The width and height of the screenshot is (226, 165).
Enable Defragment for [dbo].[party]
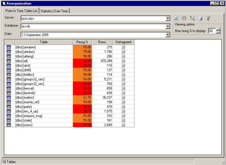tap(123, 106)
